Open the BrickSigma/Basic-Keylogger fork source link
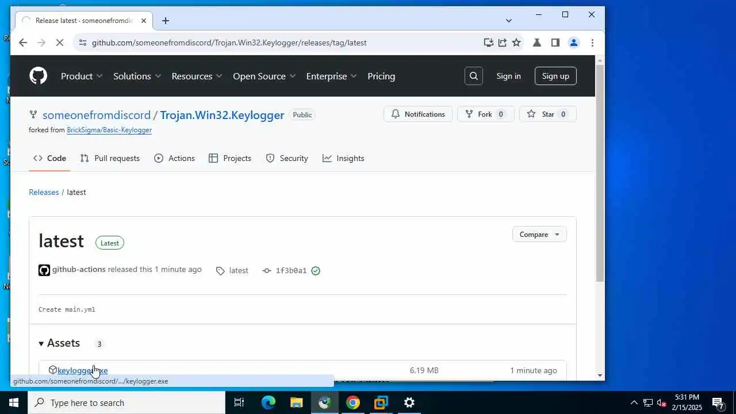 click(109, 130)
